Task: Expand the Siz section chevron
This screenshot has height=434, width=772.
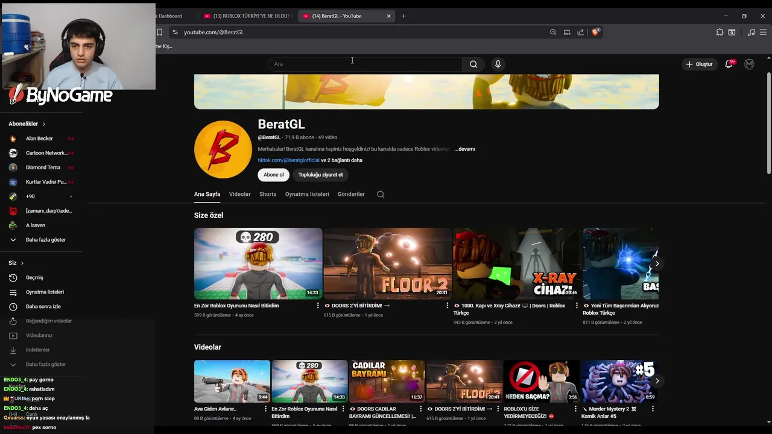Action: (22, 263)
